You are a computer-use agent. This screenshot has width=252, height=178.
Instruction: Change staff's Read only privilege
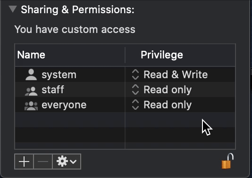168,90
